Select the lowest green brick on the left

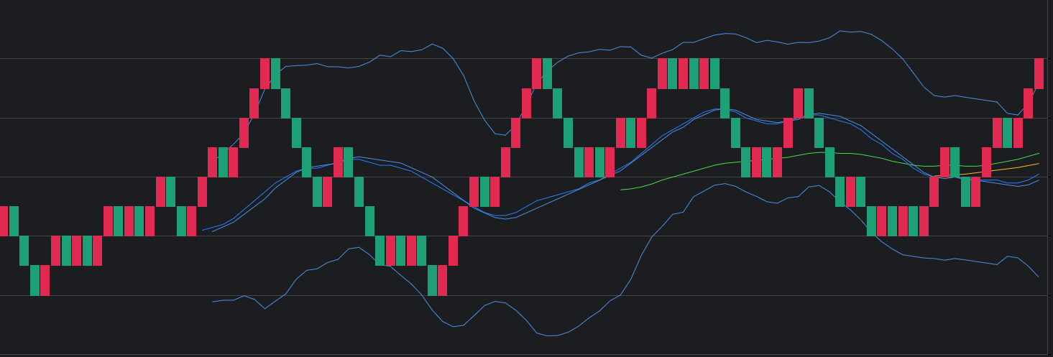point(35,280)
